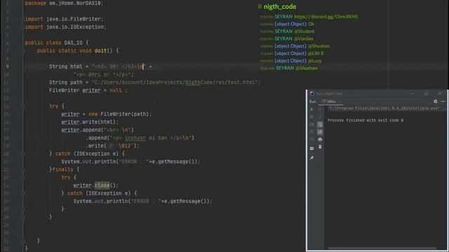The image size is (449, 252).
Task: Click line number 9 in the gutter
Action: pos(7,66)
